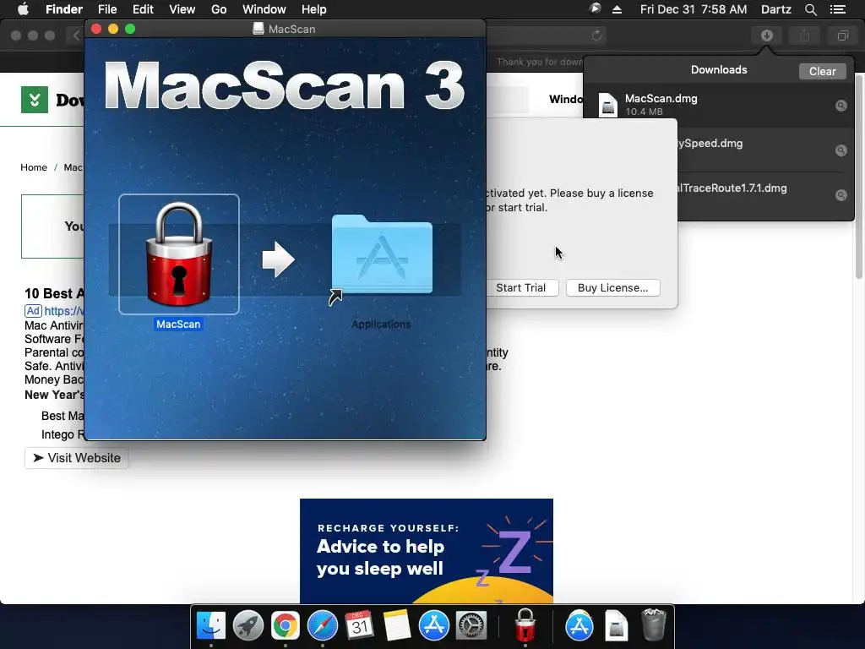Open Spotlight search in menu bar

[810, 9]
